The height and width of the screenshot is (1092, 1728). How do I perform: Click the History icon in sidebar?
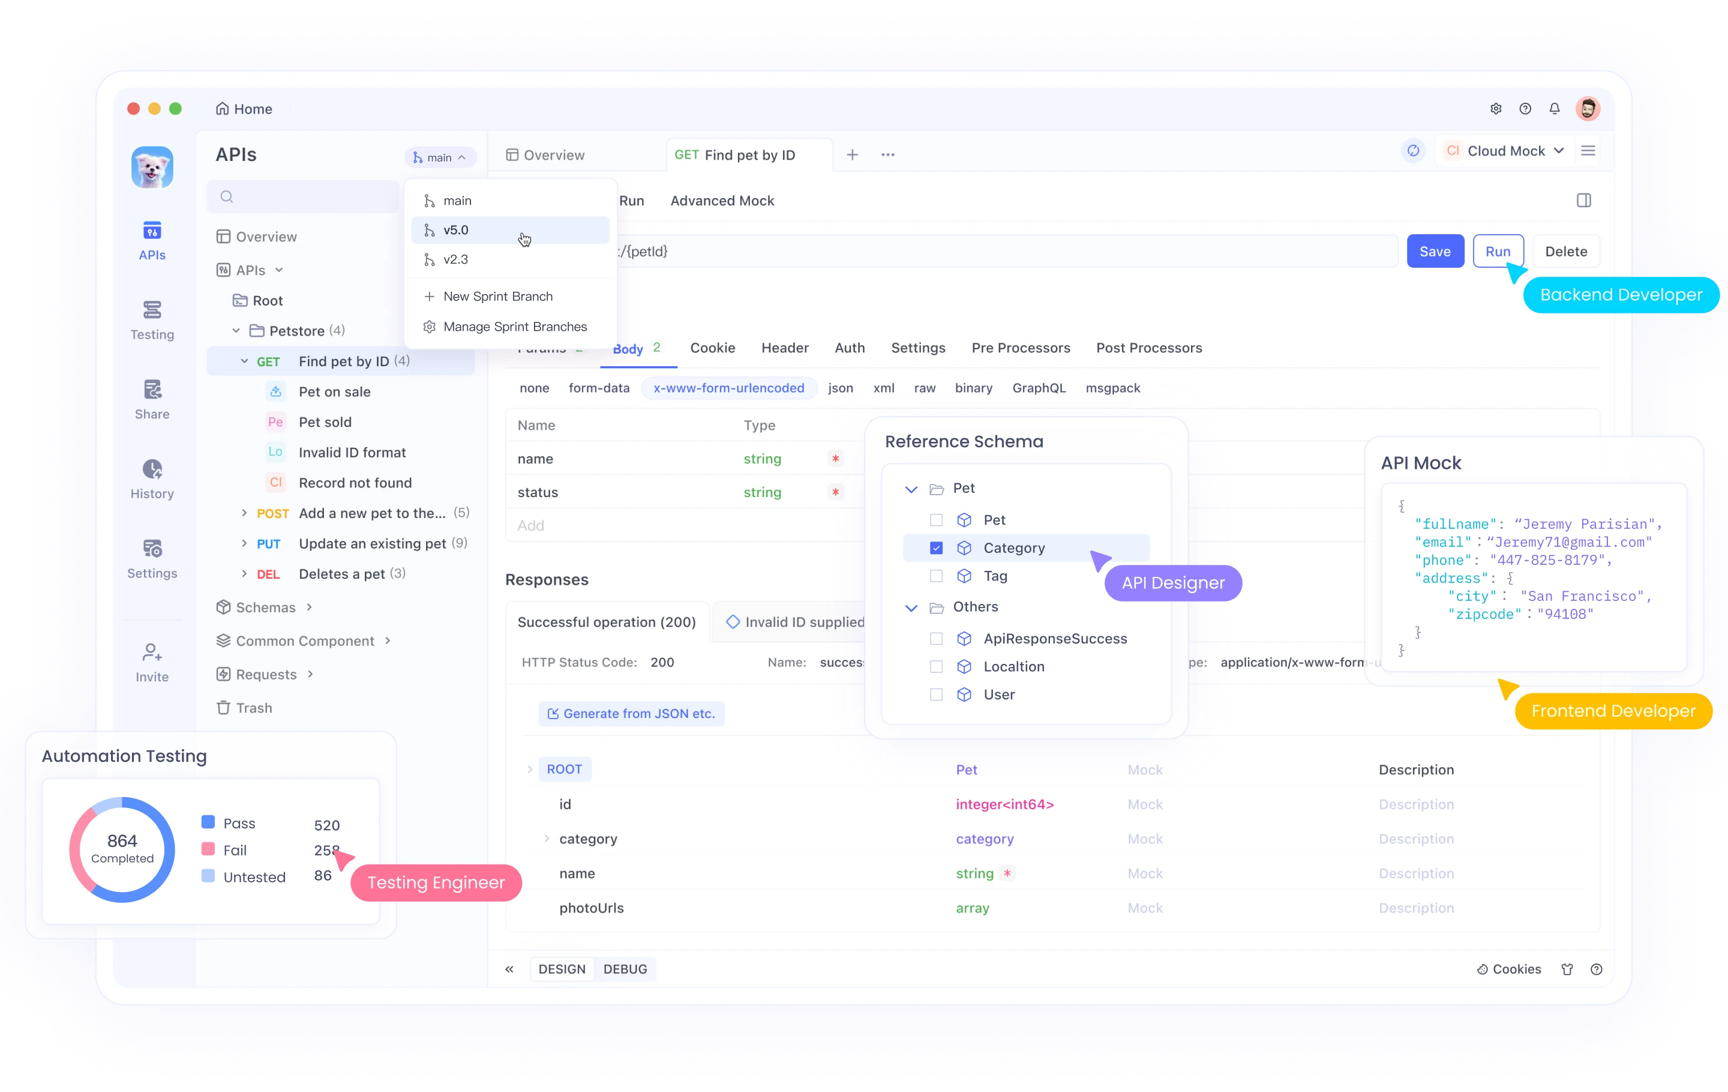(152, 471)
